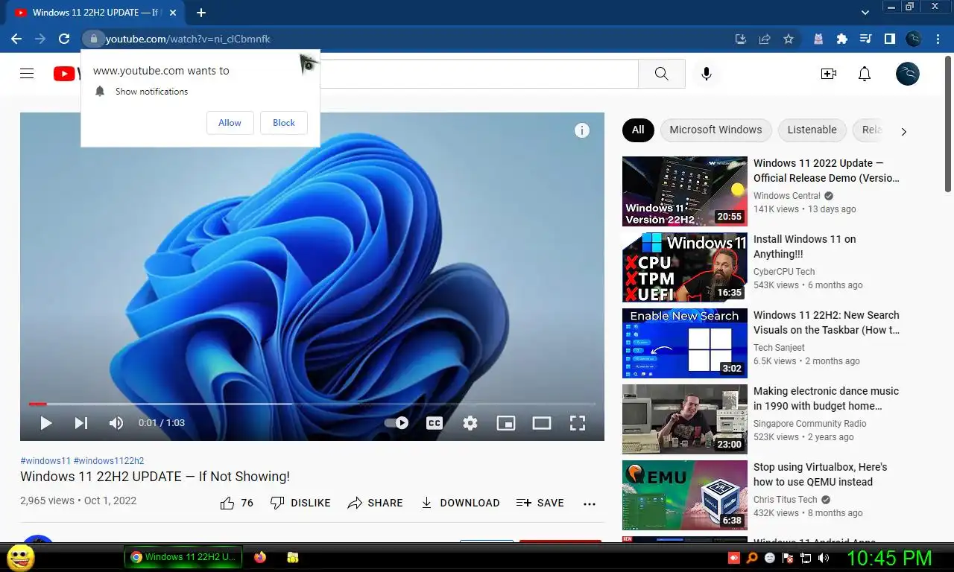Start voice search with microphone icon
Viewport: 954px width, 572px height.
pos(707,74)
